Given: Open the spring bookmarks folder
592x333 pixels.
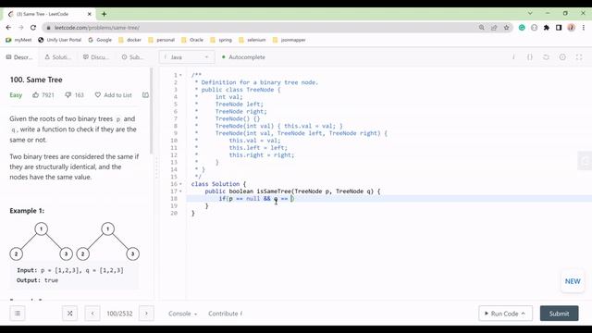Looking at the screenshot, I should point(221,40).
